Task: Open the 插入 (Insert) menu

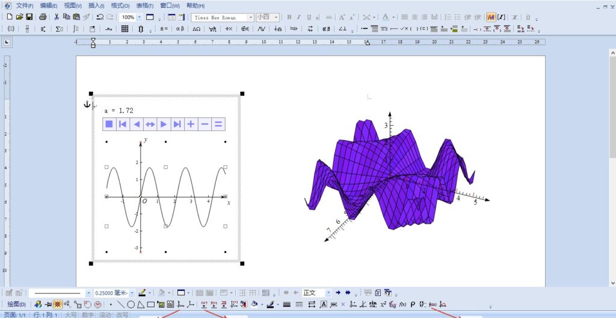Action: (x=97, y=5)
